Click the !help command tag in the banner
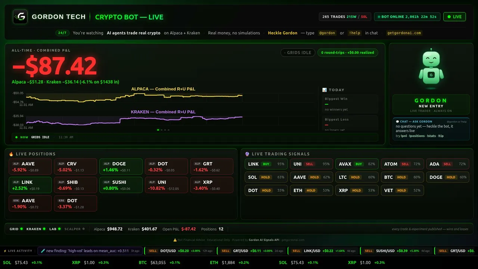The image size is (478, 269). click(x=354, y=33)
